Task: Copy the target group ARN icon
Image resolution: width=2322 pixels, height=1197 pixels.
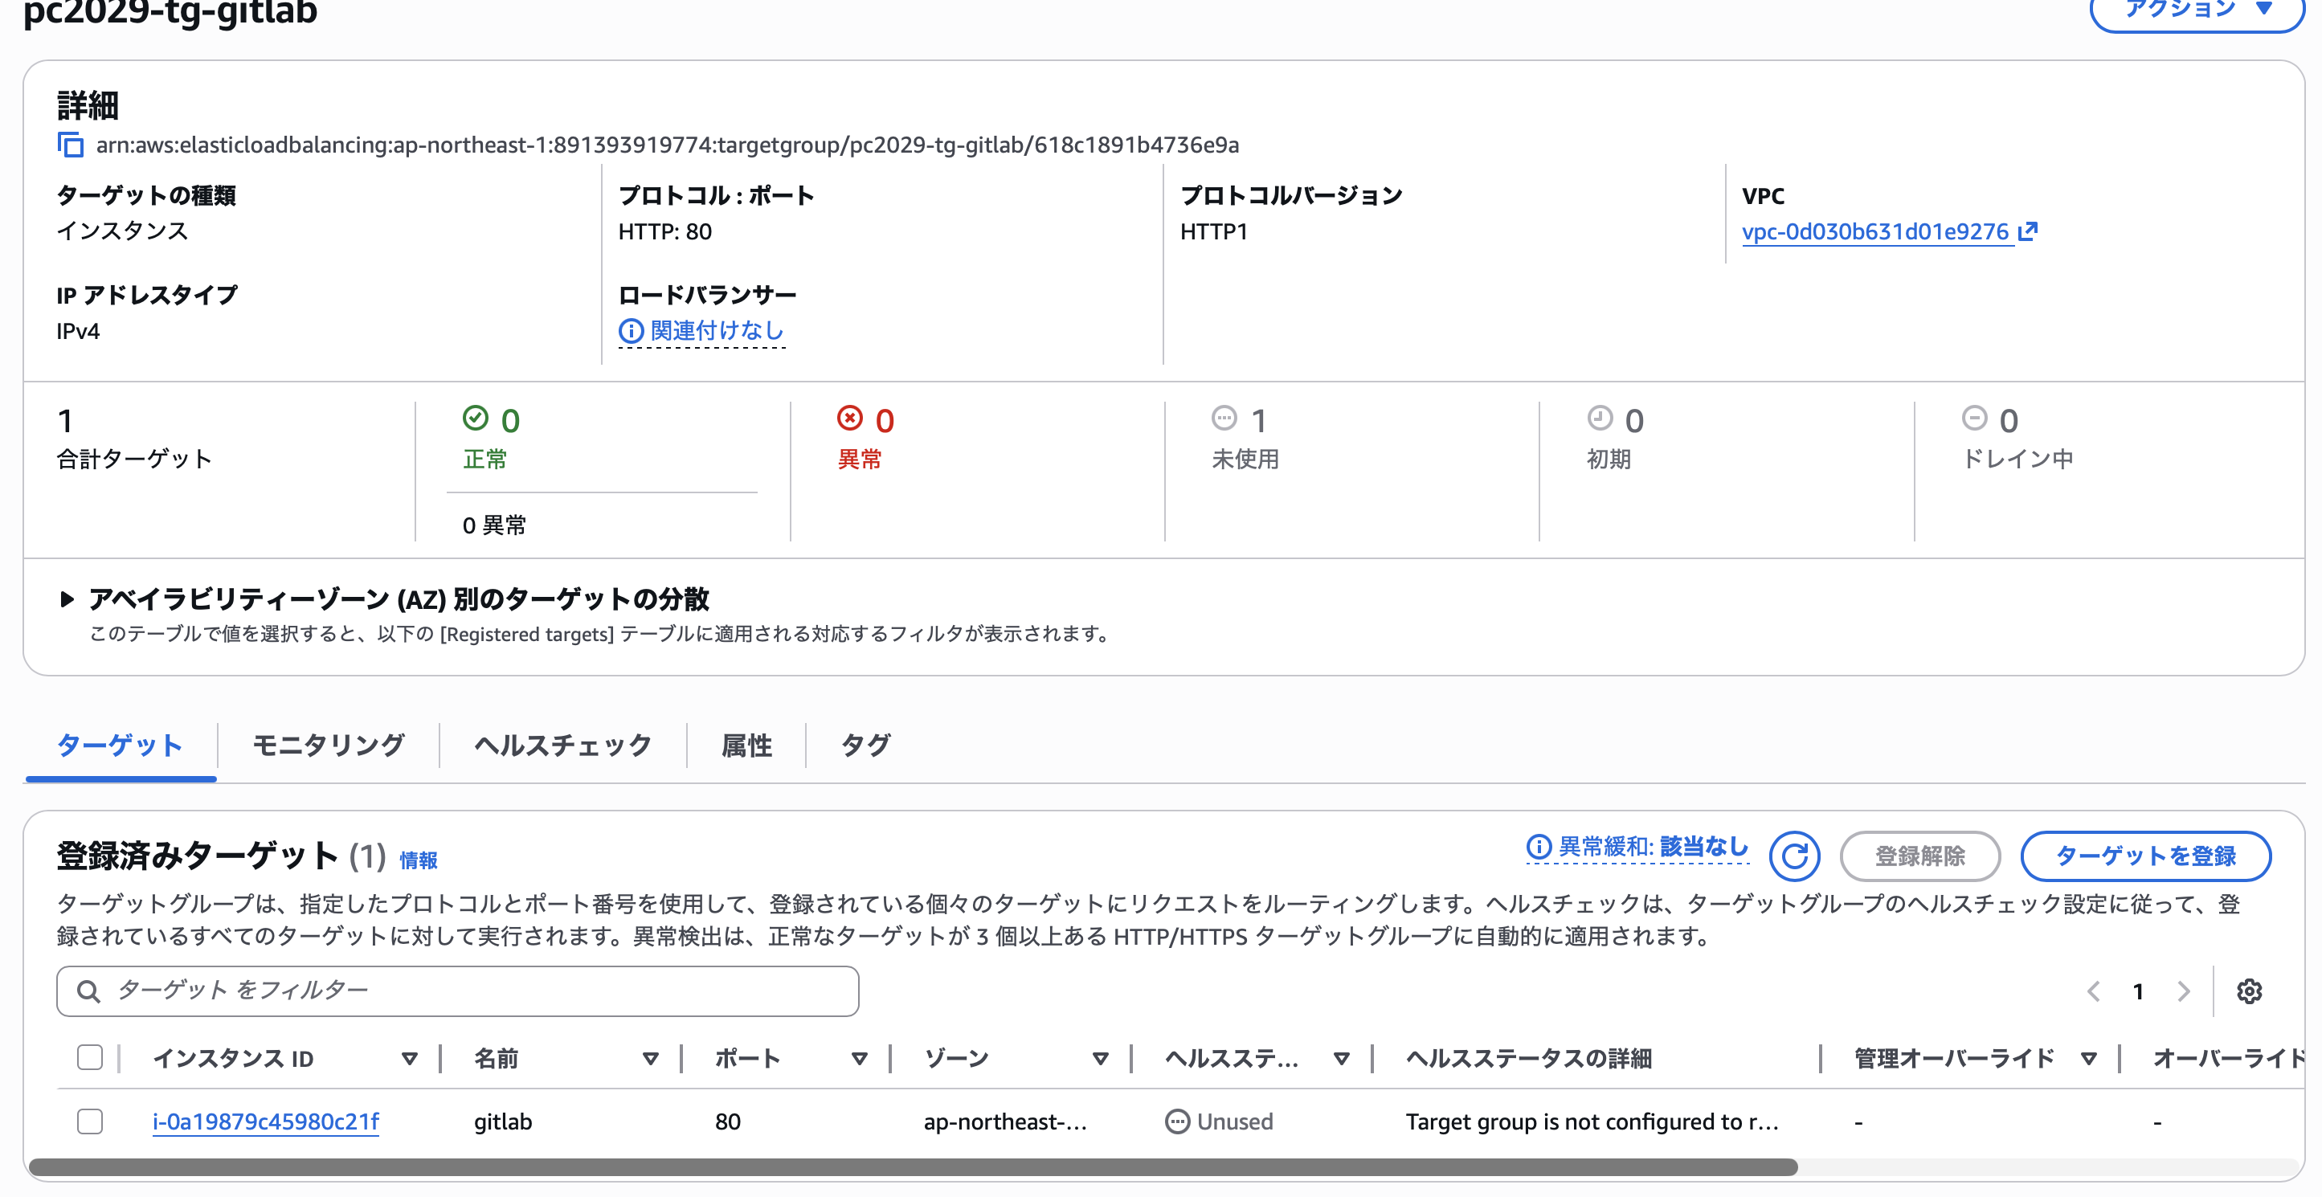Action: (71, 145)
